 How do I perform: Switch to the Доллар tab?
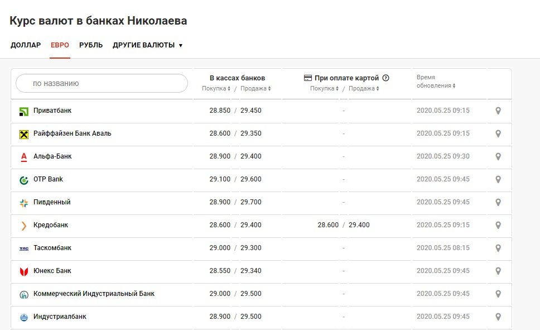pyautogui.click(x=26, y=45)
